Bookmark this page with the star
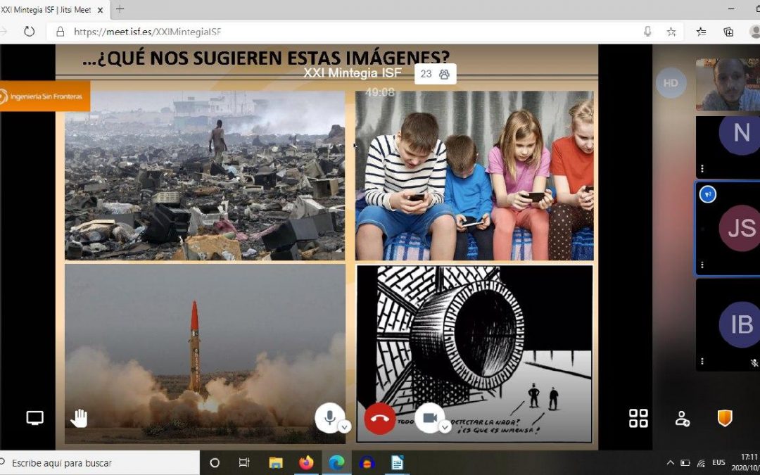The image size is (760, 475). (x=671, y=32)
